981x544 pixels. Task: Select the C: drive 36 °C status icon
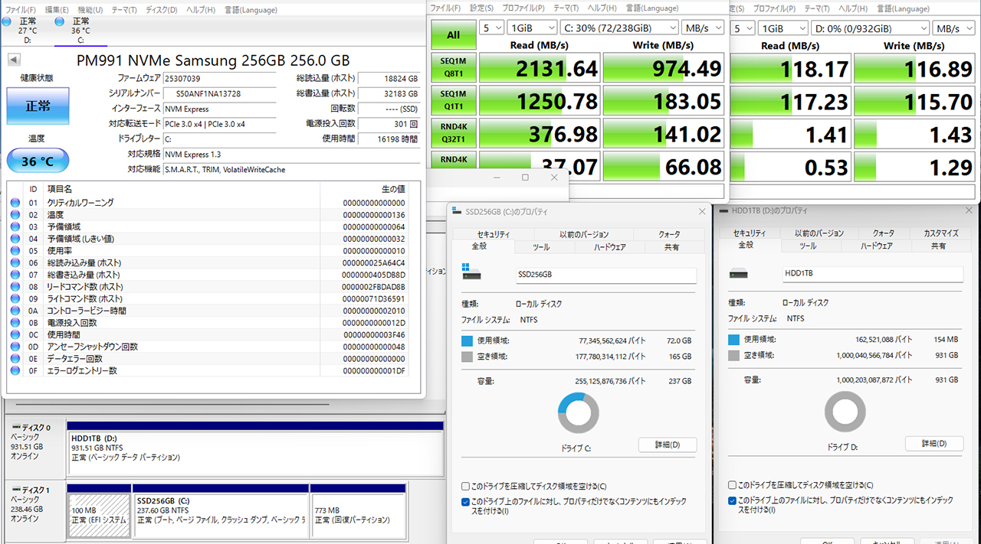tap(60, 22)
